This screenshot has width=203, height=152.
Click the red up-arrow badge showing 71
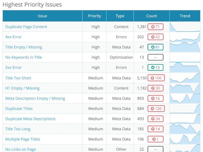(x=155, y=27)
